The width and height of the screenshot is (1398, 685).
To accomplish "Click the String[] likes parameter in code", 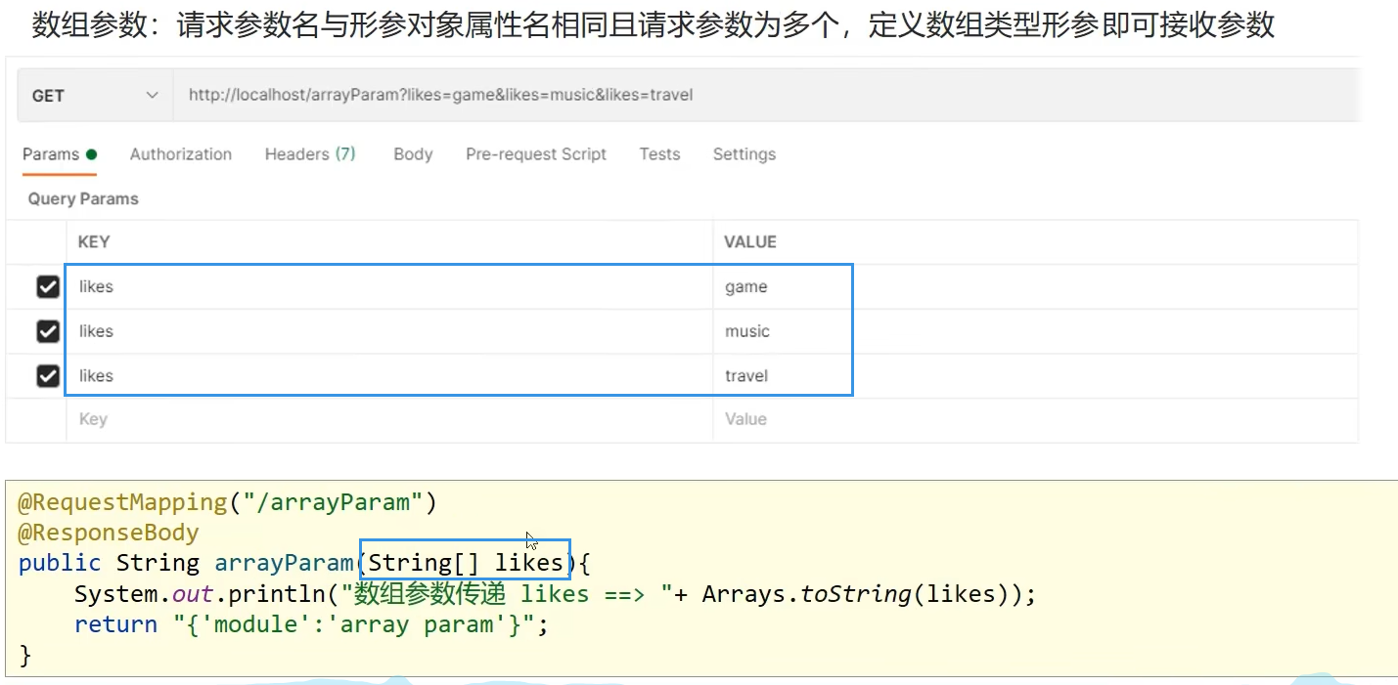I will pos(466,563).
